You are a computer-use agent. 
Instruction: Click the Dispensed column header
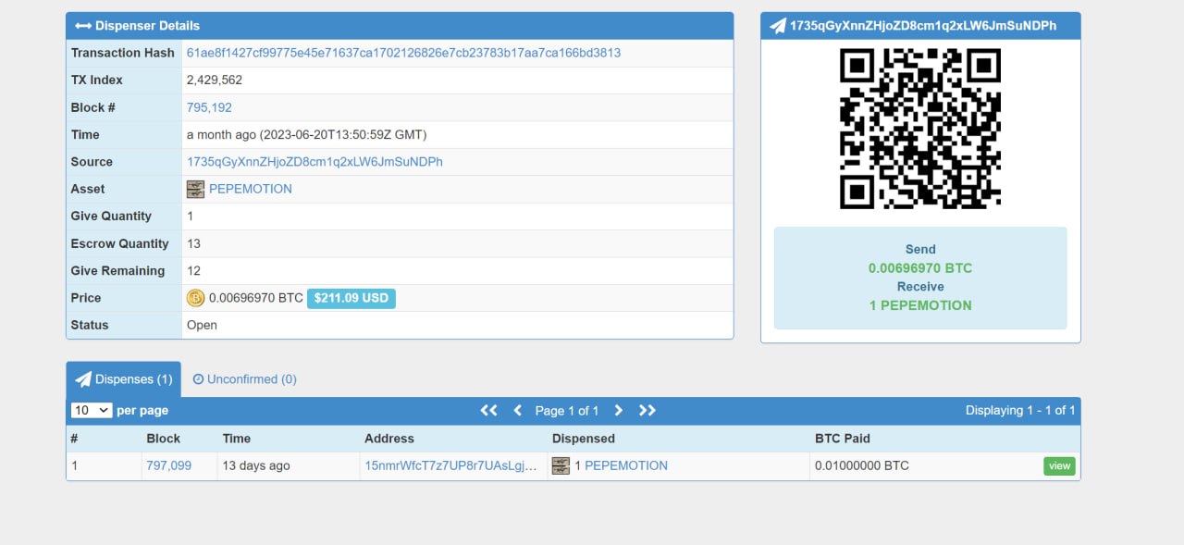pyautogui.click(x=584, y=439)
